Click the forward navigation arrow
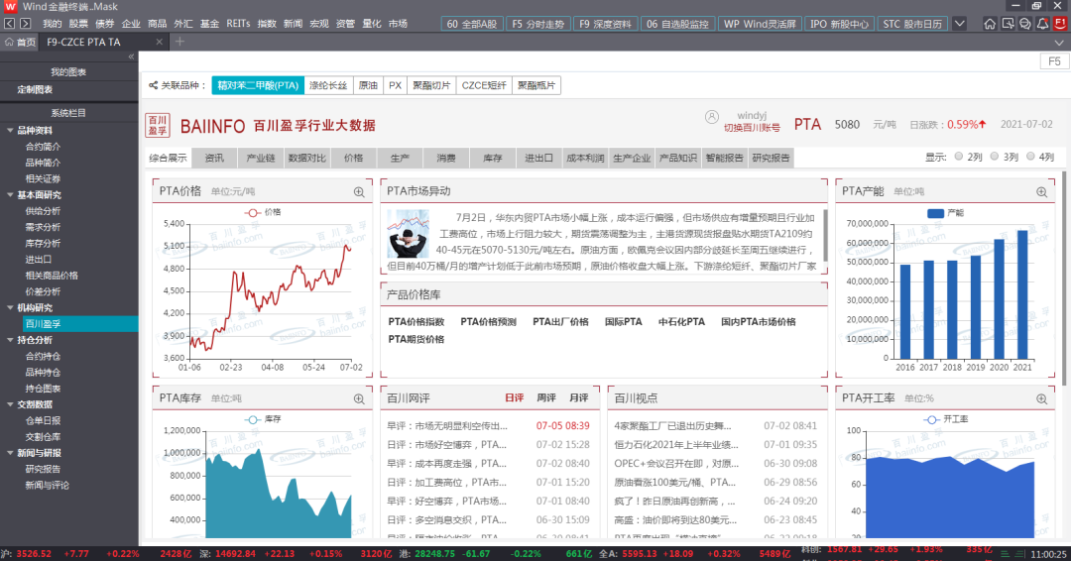 click(25, 23)
